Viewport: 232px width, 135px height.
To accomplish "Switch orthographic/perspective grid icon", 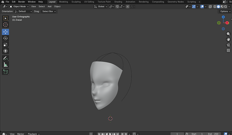I will (228, 50).
